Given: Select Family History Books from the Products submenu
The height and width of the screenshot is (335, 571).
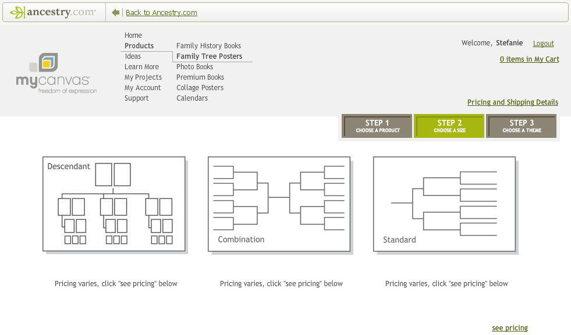Looking at the screenshot, I should click(x=208, y=46).
